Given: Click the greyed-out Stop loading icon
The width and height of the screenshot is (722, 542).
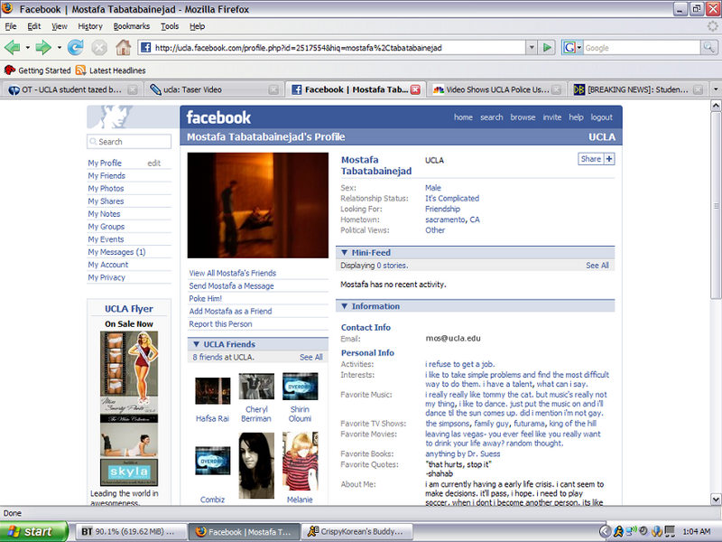Looking at the screenshot, I should (99, 47).
